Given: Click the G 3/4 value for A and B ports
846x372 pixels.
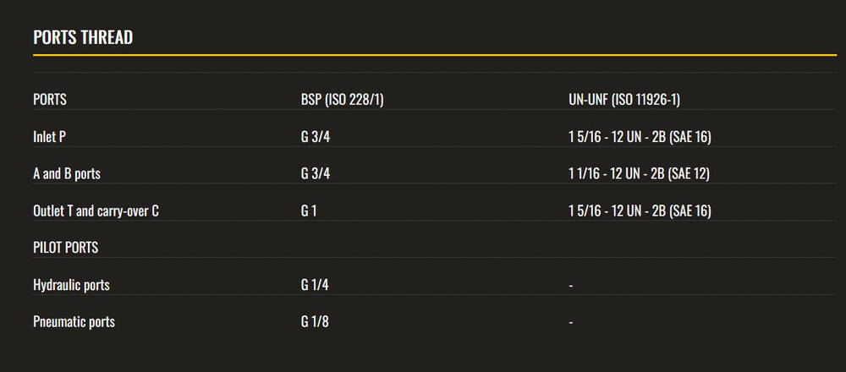Looking at the screenshot, I should (x=316, y=174).
